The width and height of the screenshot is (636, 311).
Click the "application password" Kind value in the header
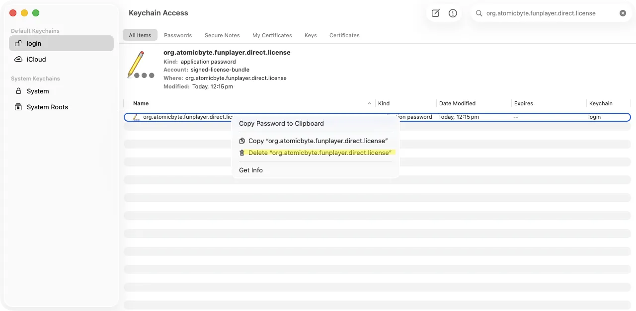[208, 62]
